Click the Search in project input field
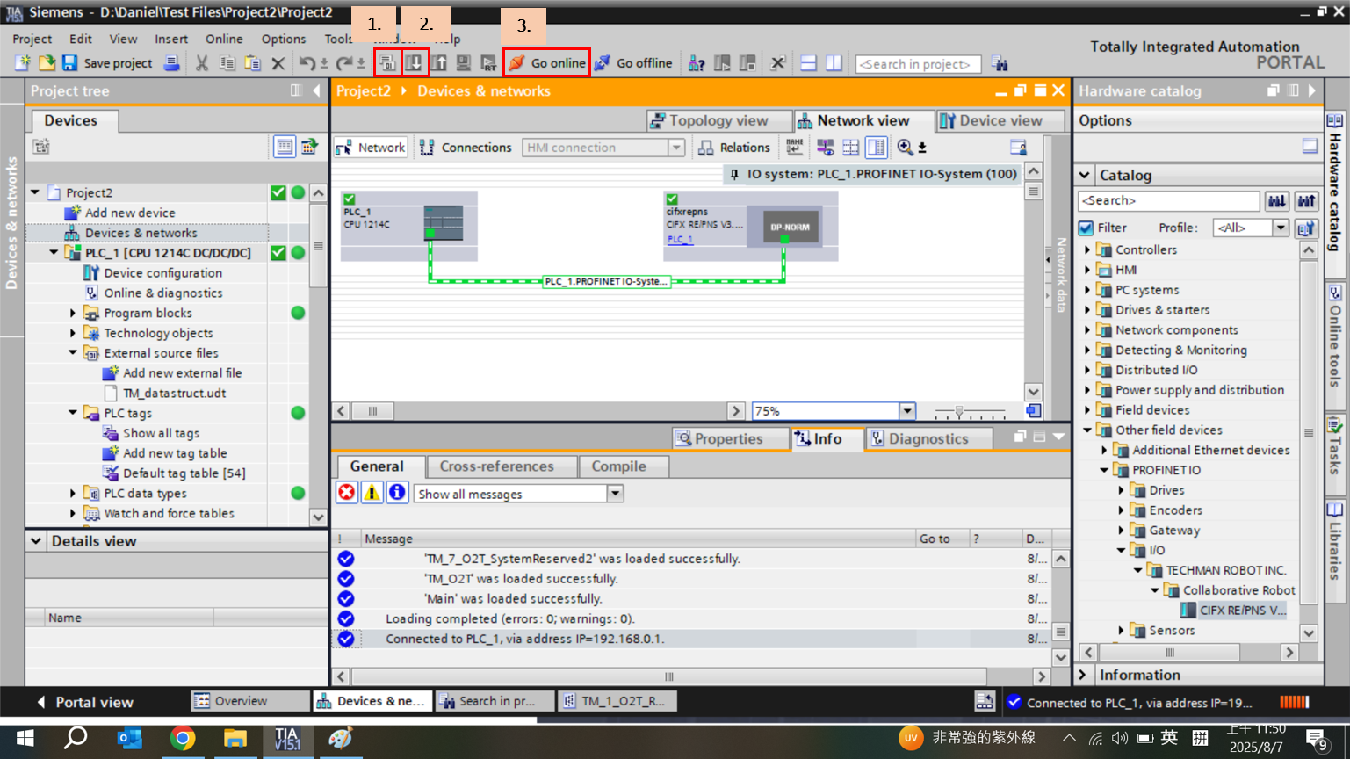This screenshot has height=759, width=1350. tap(918, 64)
